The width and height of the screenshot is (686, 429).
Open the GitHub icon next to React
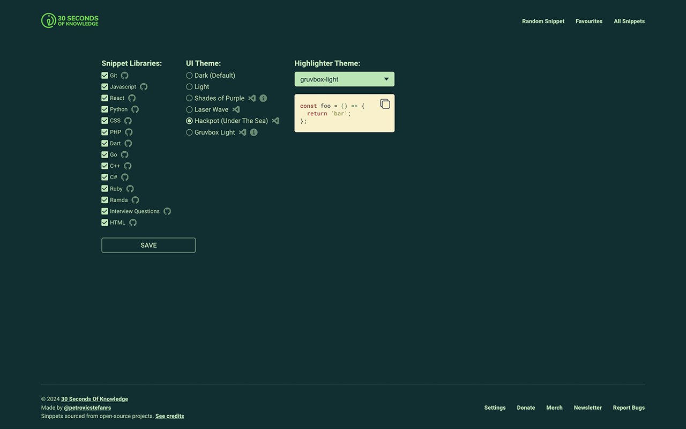point(132,98)
